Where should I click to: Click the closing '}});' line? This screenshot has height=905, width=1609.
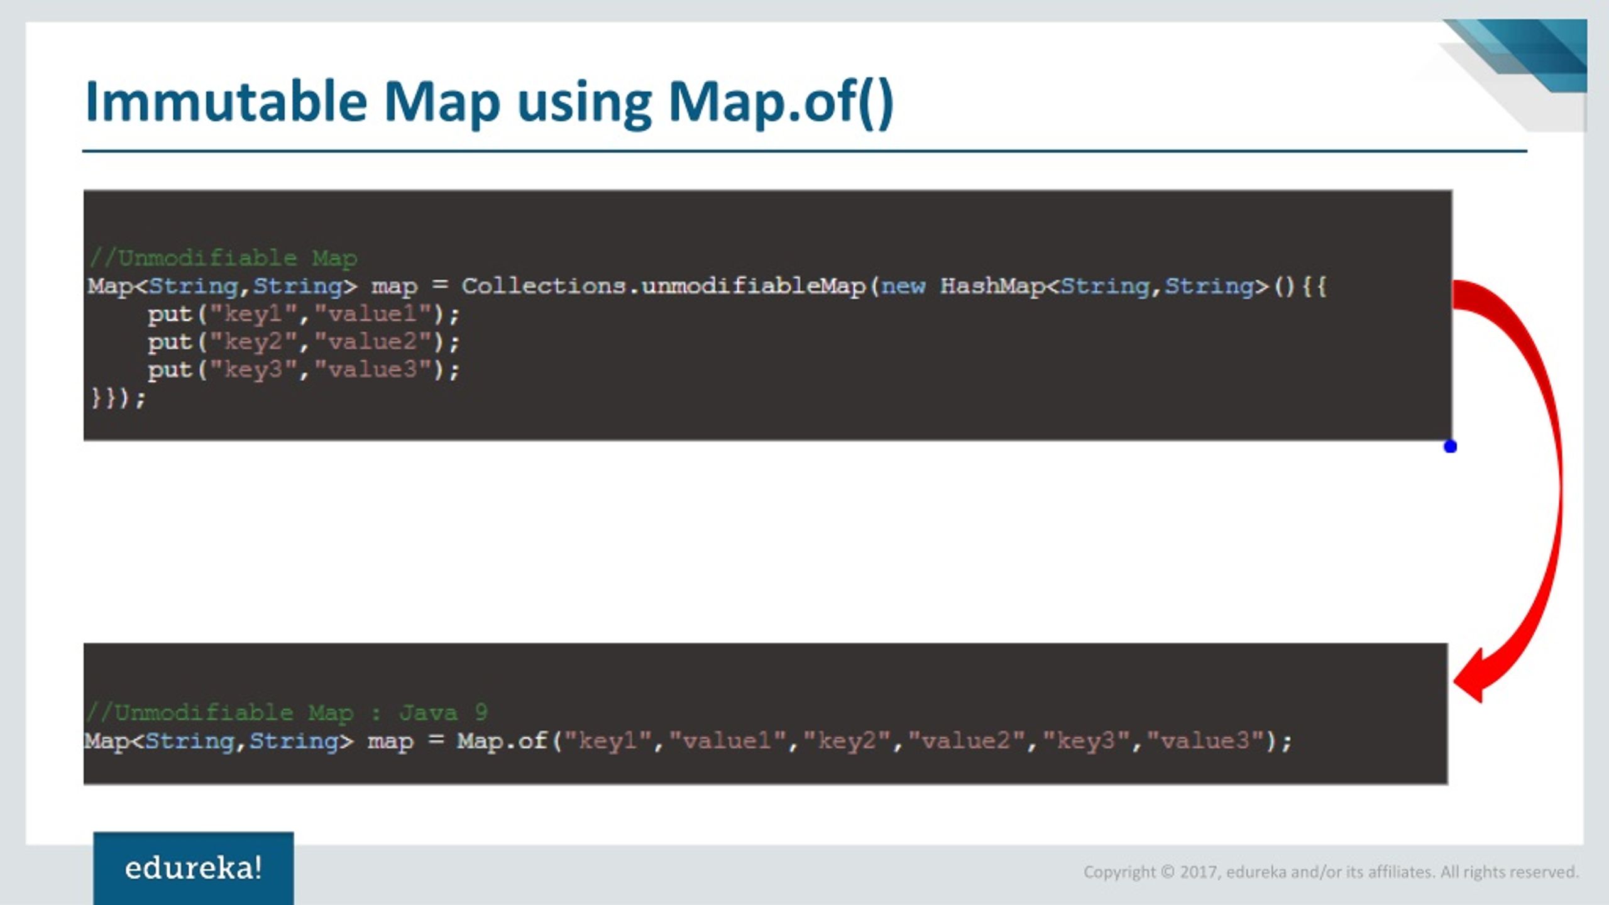pos(118,398)
